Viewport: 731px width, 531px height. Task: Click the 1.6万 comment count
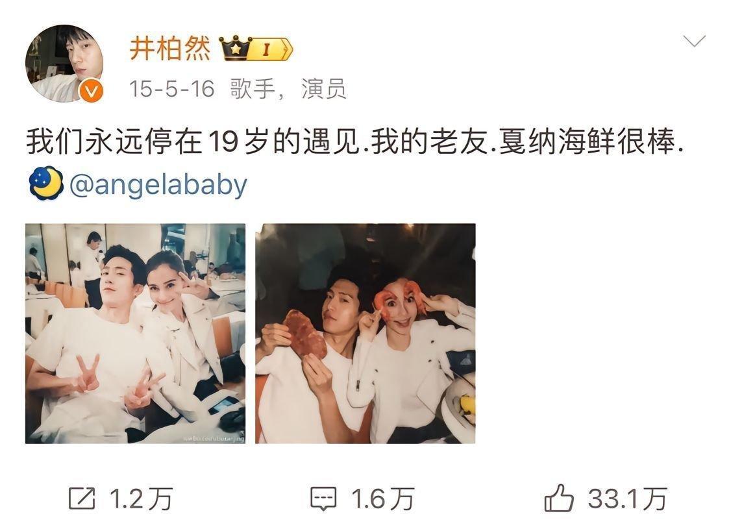(382, 499)
